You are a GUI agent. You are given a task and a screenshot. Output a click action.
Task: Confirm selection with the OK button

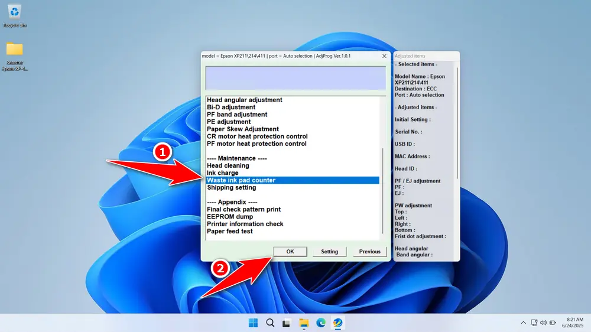coord(290,251)
